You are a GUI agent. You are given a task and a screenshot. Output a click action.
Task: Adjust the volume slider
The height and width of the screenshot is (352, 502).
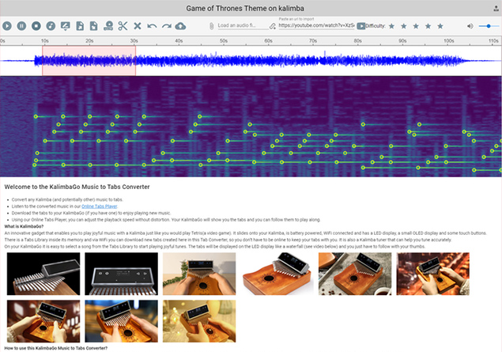coord(489,26)
